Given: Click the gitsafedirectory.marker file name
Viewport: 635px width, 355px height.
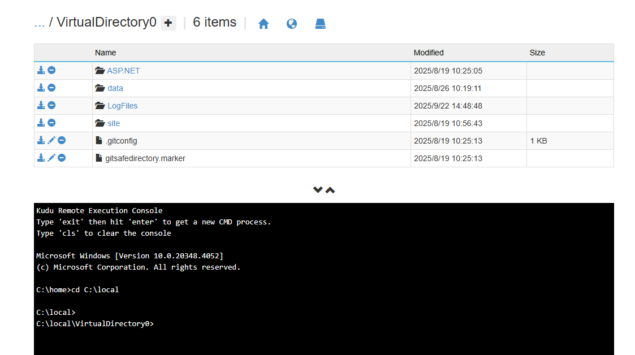Looking at the screenshot, I should point(145,158).
